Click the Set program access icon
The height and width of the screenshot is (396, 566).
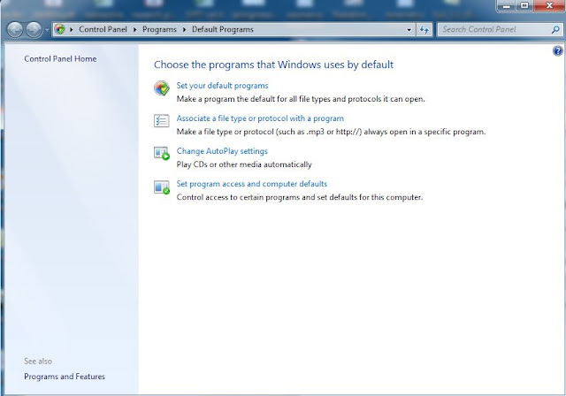tap(162, 187)
